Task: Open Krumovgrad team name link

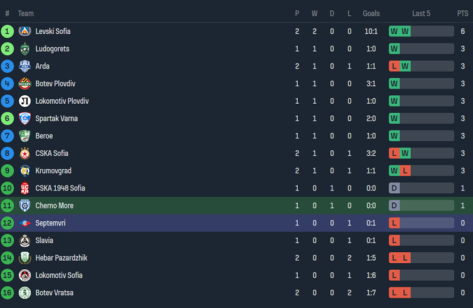Action: click(53, 171)
